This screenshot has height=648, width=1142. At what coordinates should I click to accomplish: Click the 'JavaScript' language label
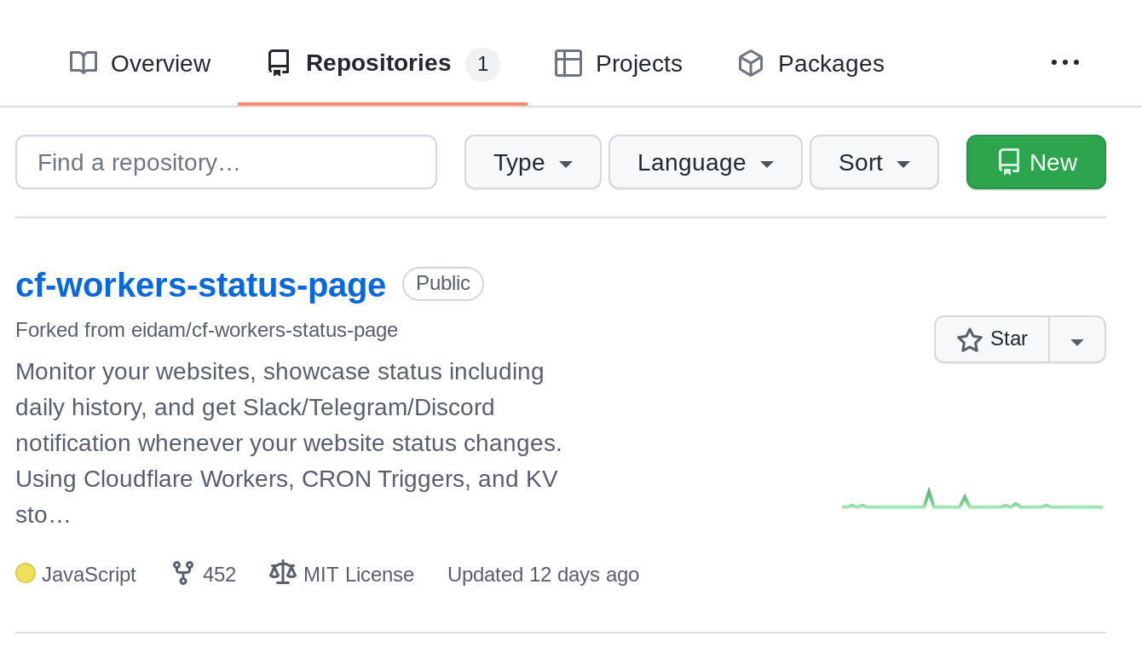(x=89, y=575)
